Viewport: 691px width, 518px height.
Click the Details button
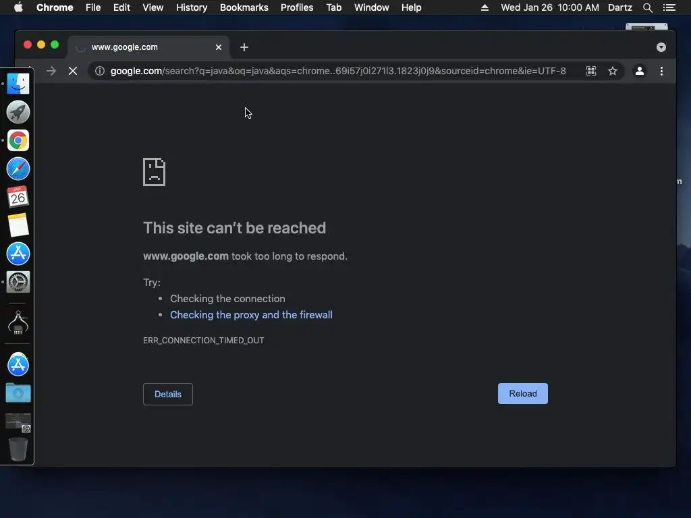pyautogui.click(x=168, y=394)
